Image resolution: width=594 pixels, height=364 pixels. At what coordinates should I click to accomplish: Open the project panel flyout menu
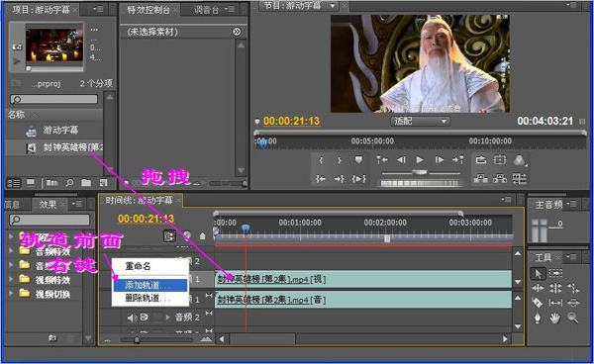(98, 9)
